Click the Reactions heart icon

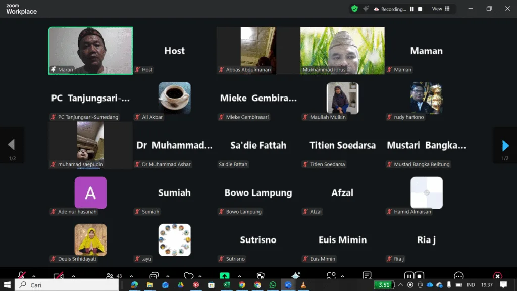click(188, 276)
